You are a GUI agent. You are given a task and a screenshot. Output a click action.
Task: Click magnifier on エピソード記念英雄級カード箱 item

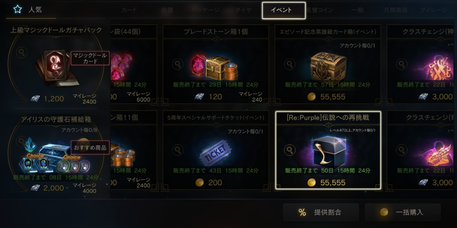(x=290, y=64)
